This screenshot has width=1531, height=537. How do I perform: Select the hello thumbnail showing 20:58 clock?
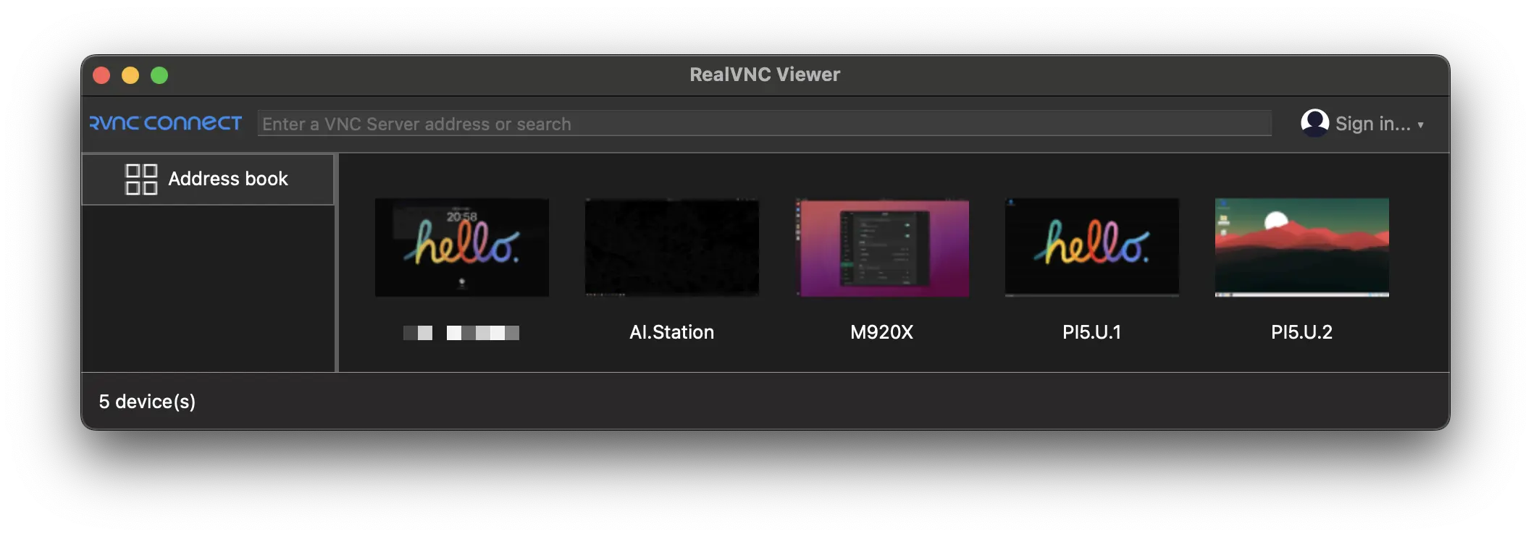[x=461, y=248]
